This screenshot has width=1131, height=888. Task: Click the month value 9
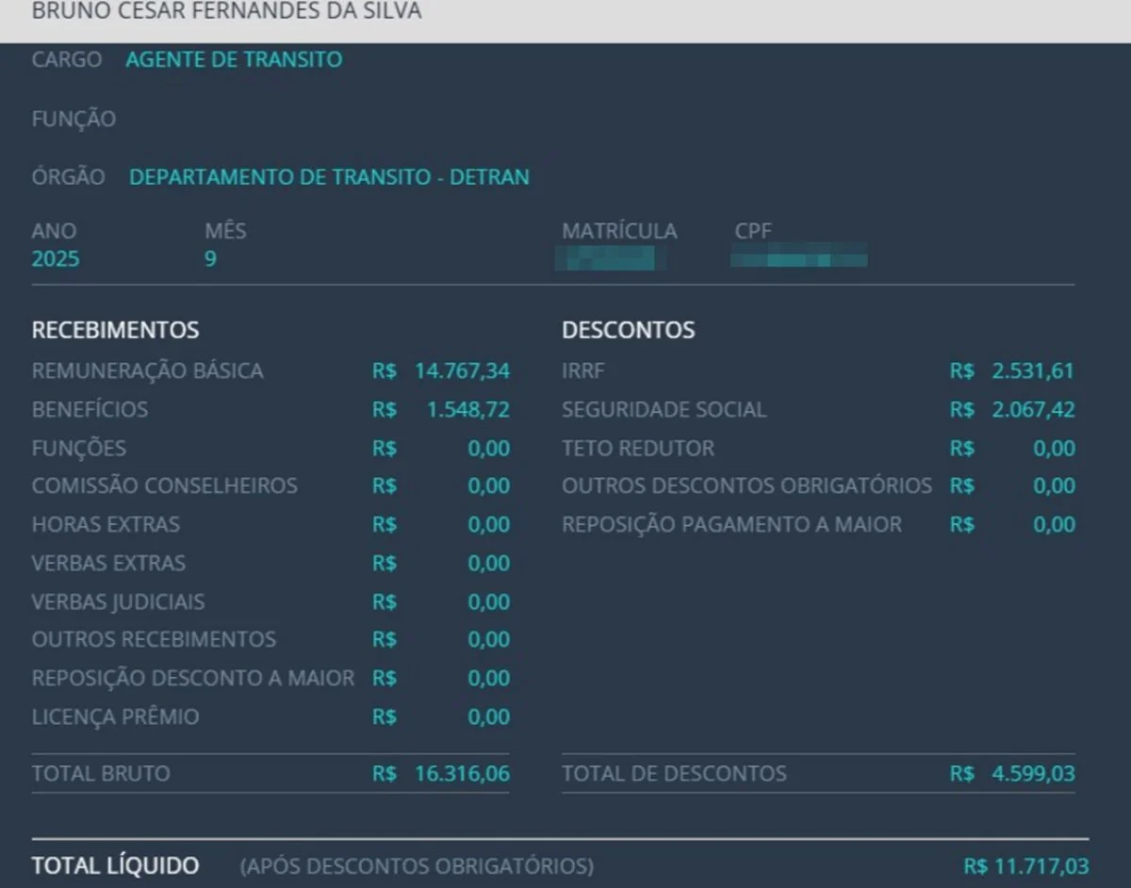tap(210, 259)
